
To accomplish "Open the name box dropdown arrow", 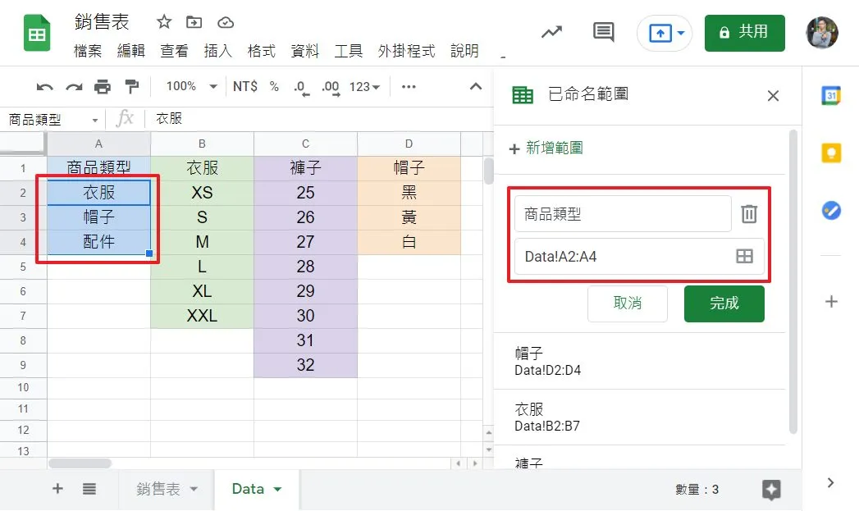I will (95, 120).
